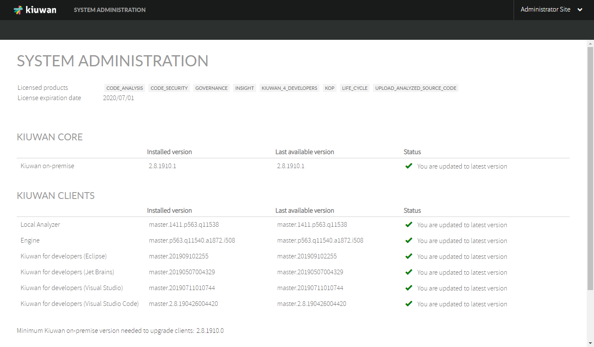
Task: Click the GOVERNANCE licensed product label
Action: [x=211, y=88]
